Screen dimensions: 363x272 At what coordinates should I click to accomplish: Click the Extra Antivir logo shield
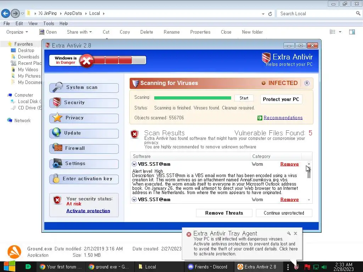[x=266, y=58]
